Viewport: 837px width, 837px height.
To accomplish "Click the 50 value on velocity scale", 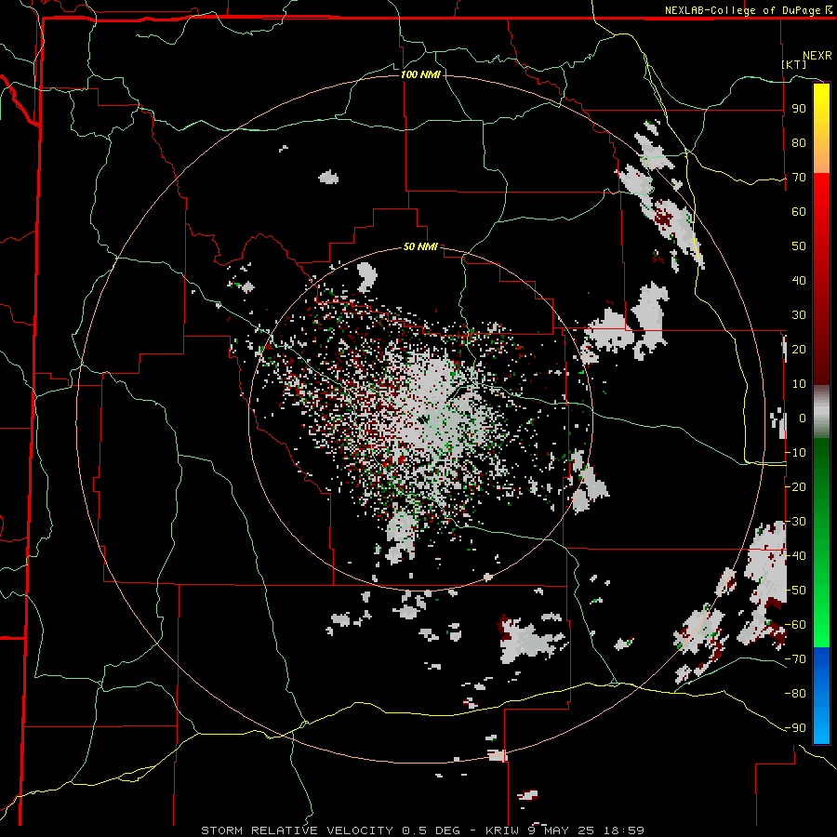I will 799,246.
